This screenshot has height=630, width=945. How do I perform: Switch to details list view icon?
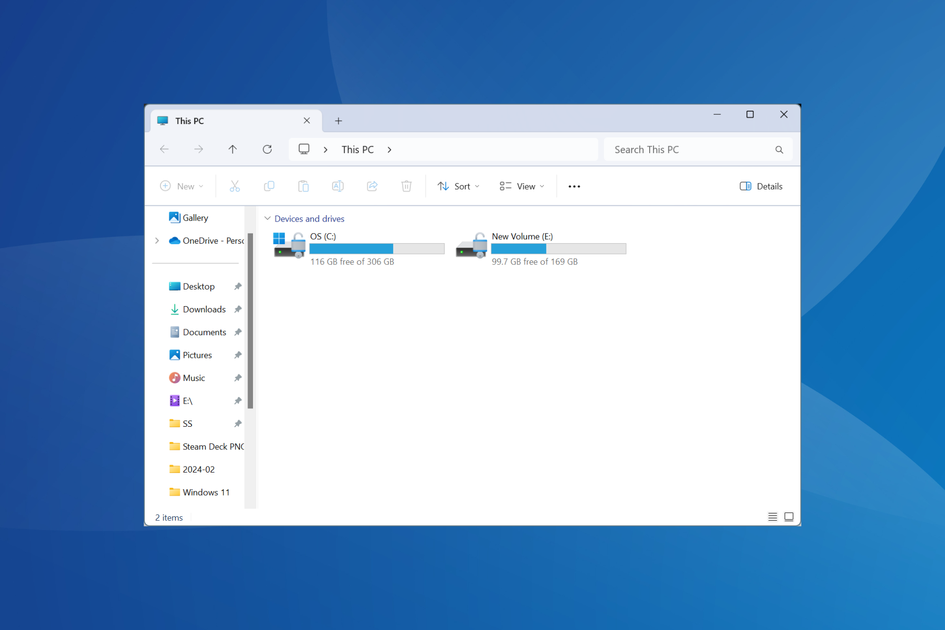coord(773,517)
